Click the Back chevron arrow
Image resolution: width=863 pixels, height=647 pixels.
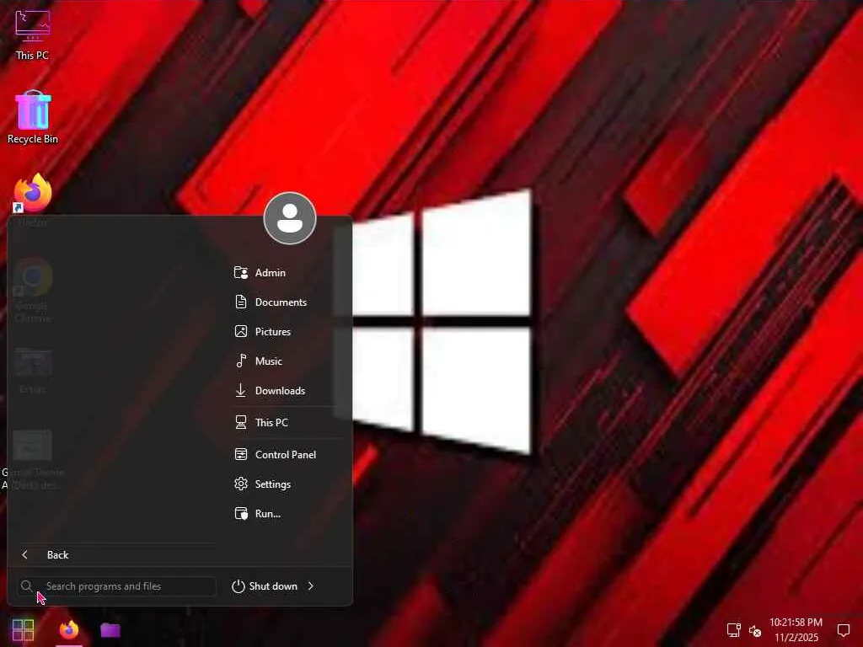pos(24,554)
